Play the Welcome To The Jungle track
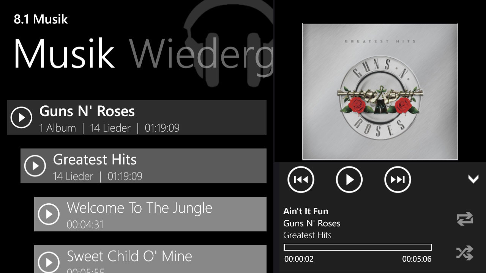 [x=49, y=214]
